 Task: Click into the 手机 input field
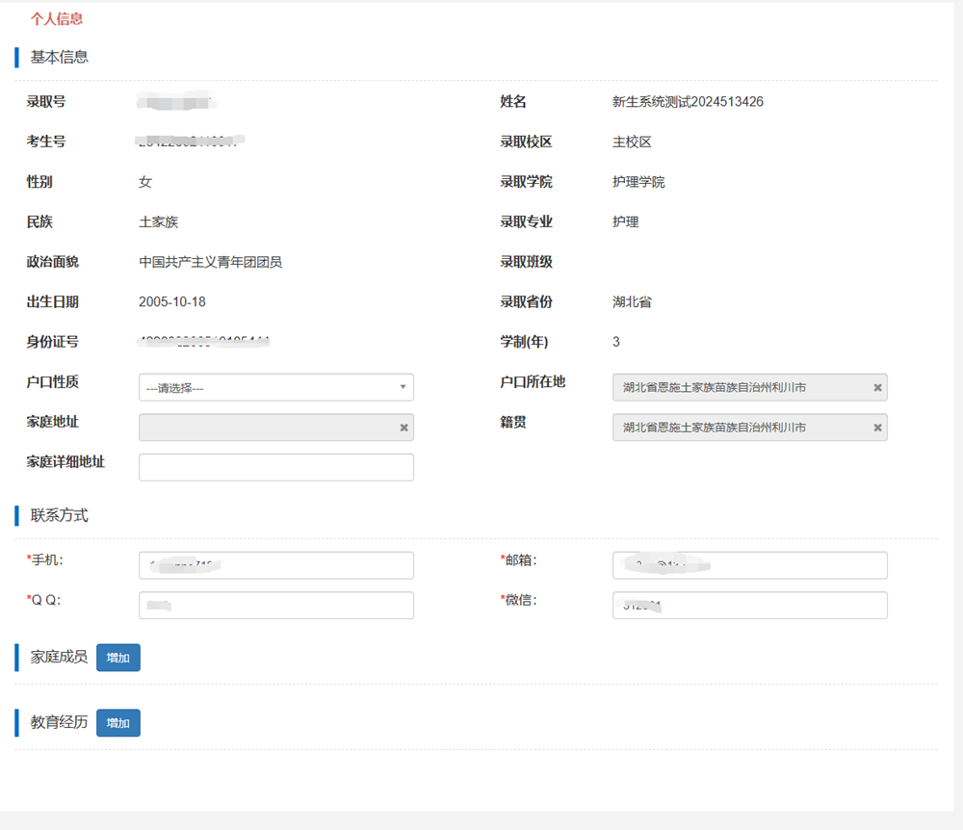[276, 565]
